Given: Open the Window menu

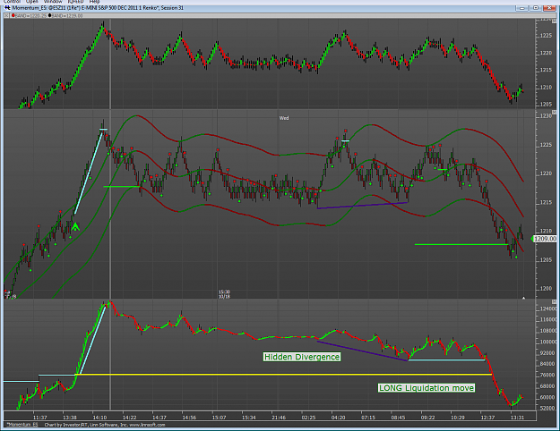Looking at the screenshot, I should click(53, 2).
